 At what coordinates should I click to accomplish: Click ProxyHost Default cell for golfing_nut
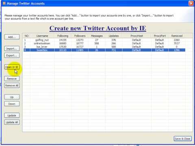pyautogui.click(x=136, y=40)
